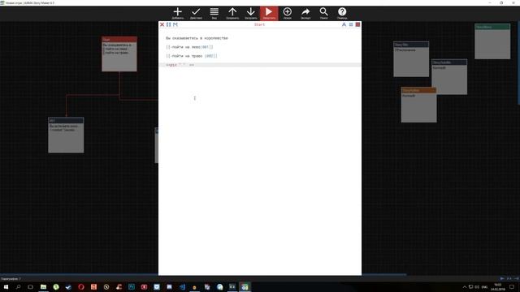
Task: Open the notification center icon
Action: click(x=512, y=287)
